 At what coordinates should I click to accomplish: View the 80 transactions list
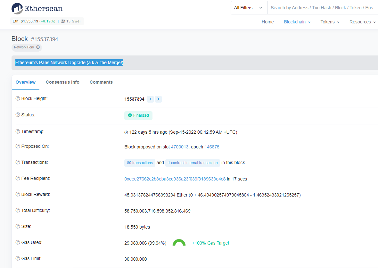coord(140,163)
